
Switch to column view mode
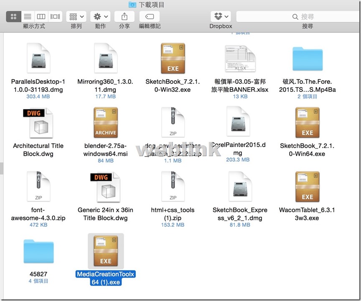[41, 17]
